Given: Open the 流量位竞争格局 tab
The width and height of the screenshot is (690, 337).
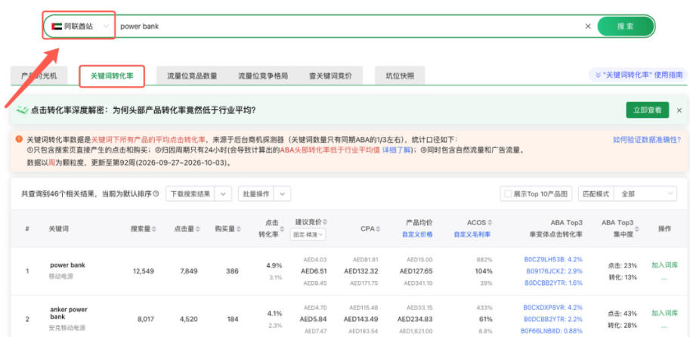Looking at the screenshot, I should pyautogui.click(x=263, y=76).
